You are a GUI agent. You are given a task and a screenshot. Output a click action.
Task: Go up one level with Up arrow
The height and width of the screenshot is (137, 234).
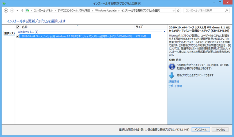tap(22, 11)
